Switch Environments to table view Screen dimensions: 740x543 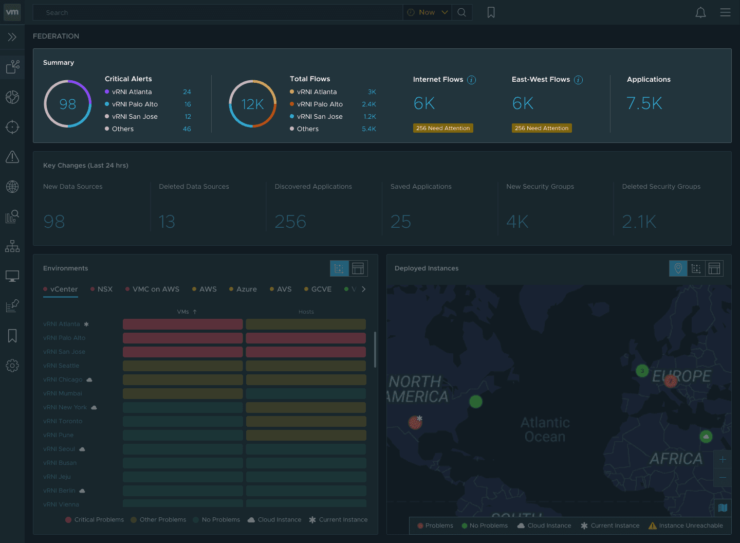pyautogui.click(x=358, y=268)
